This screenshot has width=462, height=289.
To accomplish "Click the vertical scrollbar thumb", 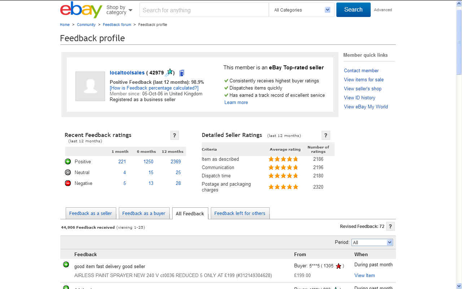I will pyautogui.click(x=459, y=43).
